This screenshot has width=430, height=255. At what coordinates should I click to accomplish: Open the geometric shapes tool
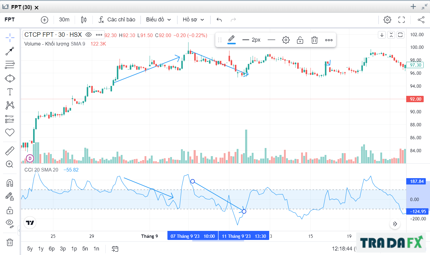click(x=10, y=78)
